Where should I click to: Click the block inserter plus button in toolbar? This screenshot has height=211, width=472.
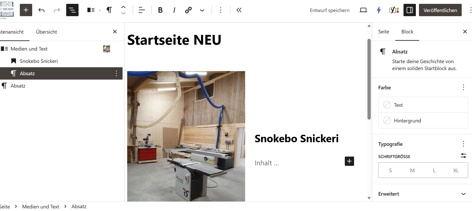coord(26,10)
